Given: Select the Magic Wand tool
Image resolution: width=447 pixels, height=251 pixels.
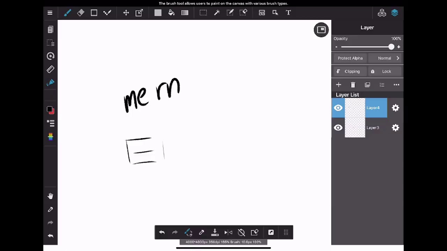Looking at the screenshot, I should [x=217, y=13].
